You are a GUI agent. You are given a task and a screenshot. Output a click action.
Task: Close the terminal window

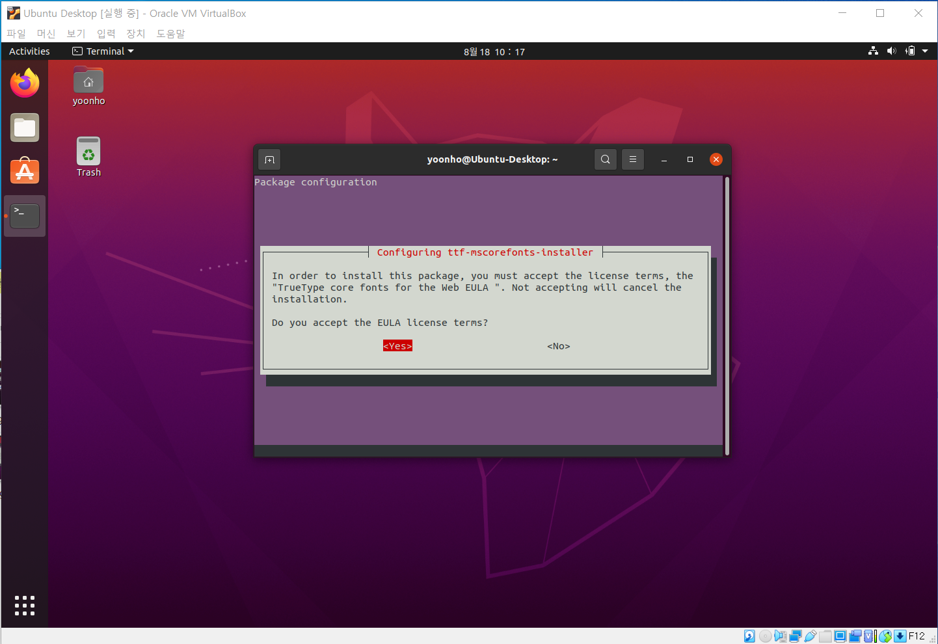click(716, 159)
